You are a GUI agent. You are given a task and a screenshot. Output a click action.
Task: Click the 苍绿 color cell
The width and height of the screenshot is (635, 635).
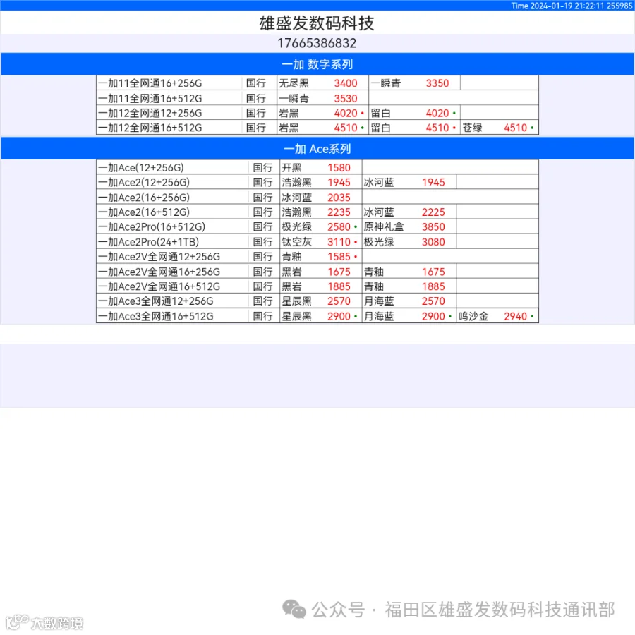(472, 128)
